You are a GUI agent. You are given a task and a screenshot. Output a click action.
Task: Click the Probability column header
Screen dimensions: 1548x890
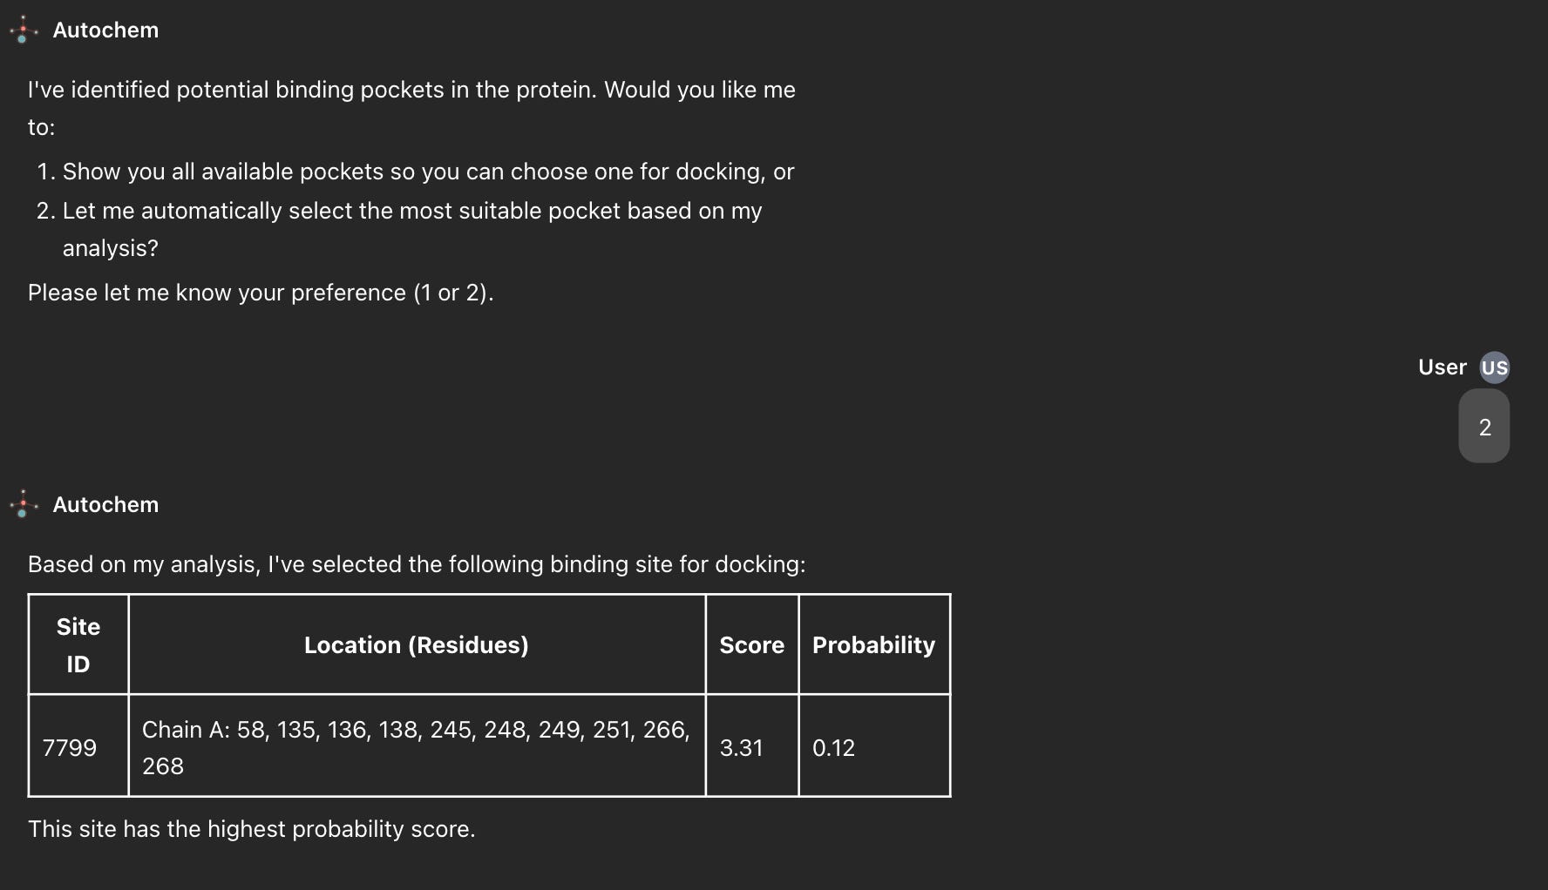coord(874,645)
